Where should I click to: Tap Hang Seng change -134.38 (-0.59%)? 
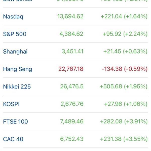pyautogui.click(x=124, y=69)
